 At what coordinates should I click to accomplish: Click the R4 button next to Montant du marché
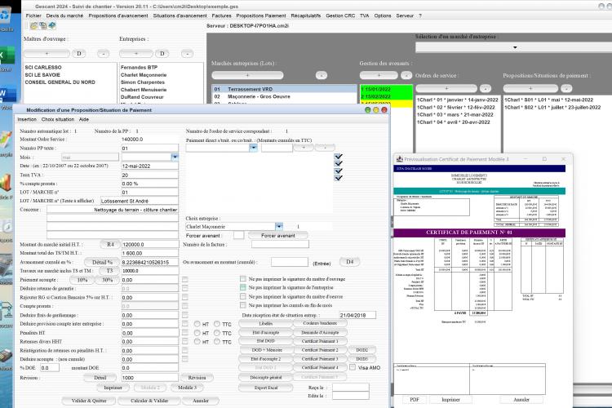coord(110,245)
